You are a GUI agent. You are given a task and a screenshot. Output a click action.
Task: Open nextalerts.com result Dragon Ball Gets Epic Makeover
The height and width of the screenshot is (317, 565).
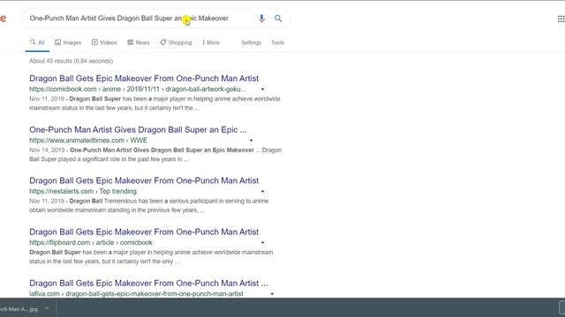[144, 181]
